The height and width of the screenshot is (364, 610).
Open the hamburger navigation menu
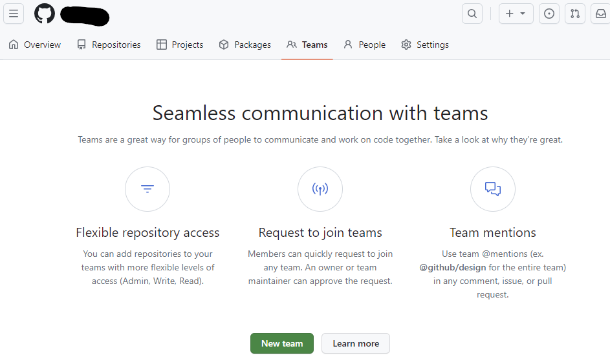pos(14,14)
